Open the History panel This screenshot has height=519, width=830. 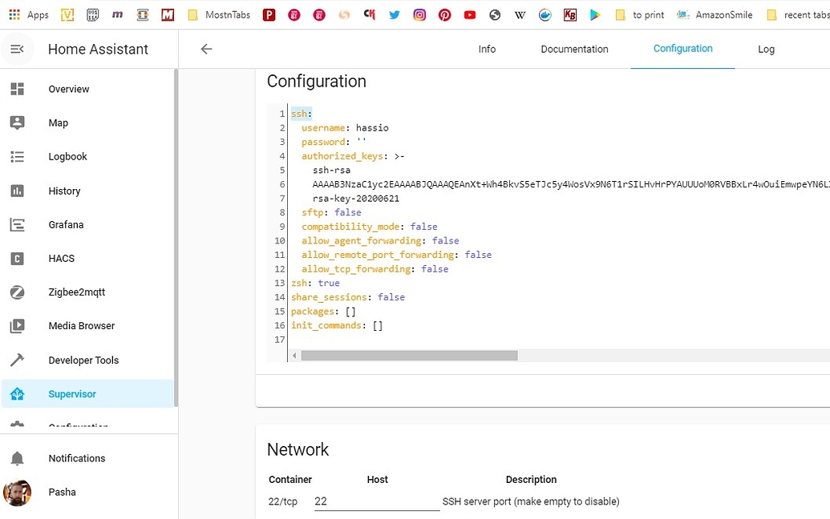(x=64, y=191)
